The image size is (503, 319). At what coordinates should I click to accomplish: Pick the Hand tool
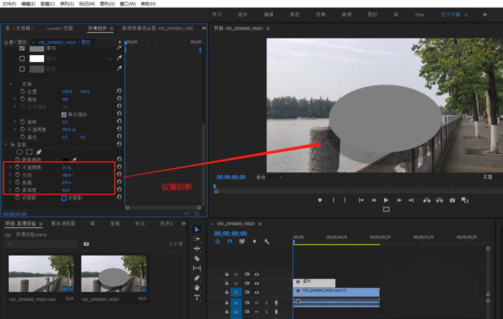[197, 287]
